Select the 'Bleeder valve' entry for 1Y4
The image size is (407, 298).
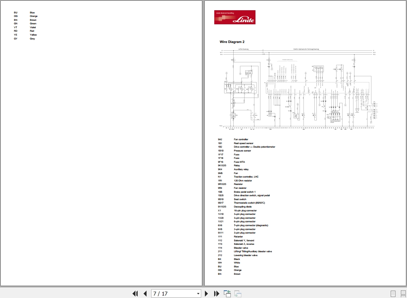click(x=241, y=248)
